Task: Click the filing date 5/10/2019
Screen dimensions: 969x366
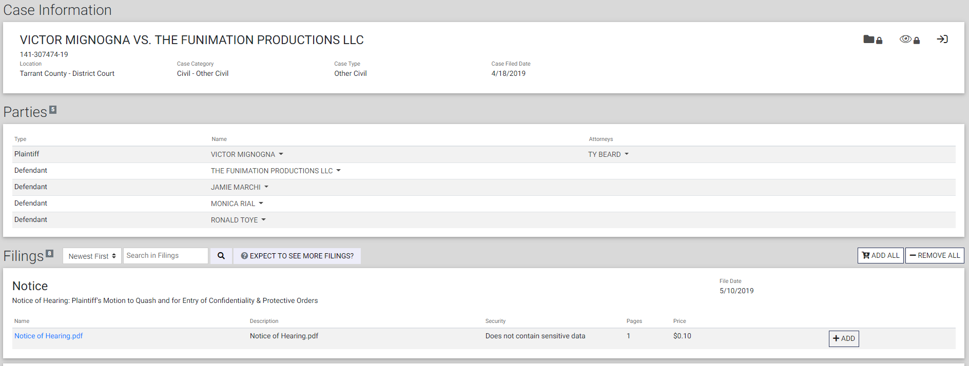Action: (x=737, y=291)
